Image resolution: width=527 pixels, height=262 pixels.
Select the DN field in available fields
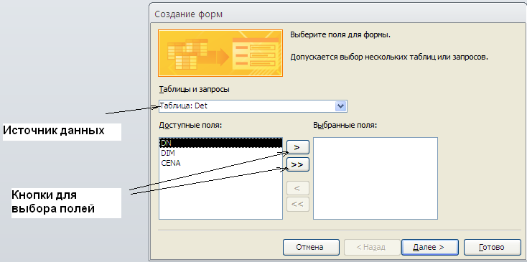click(220, 143)
